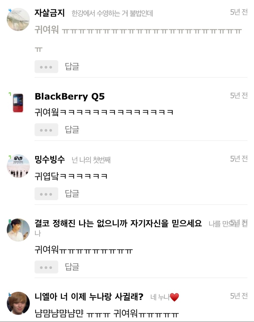
Task: Open the blonde-haired avatar on the last comment
Action: click(18, 303)
